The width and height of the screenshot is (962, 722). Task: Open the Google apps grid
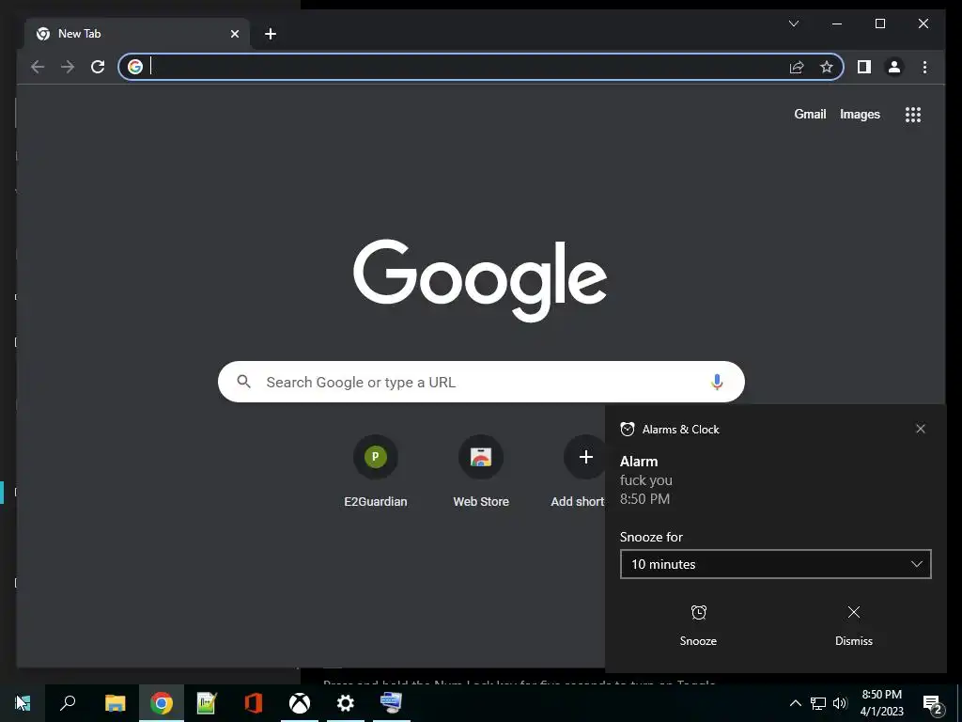913,114
